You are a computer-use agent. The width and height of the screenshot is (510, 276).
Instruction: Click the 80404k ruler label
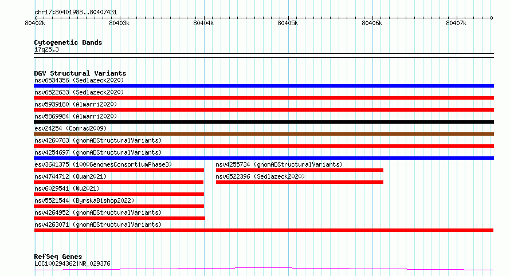[x=203, y=23]
